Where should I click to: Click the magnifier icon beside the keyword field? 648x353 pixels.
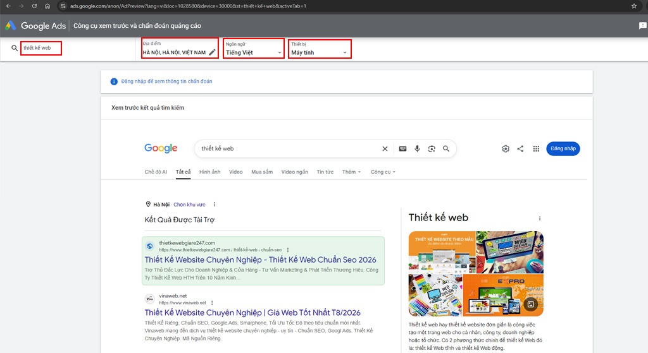point(15,48)
